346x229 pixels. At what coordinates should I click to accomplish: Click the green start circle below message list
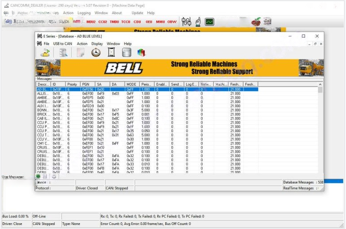tap(38, 176)
